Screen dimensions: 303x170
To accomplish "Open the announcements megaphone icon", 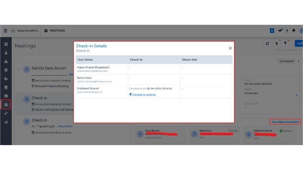I will pyautogui.click(x=280, y=31).
